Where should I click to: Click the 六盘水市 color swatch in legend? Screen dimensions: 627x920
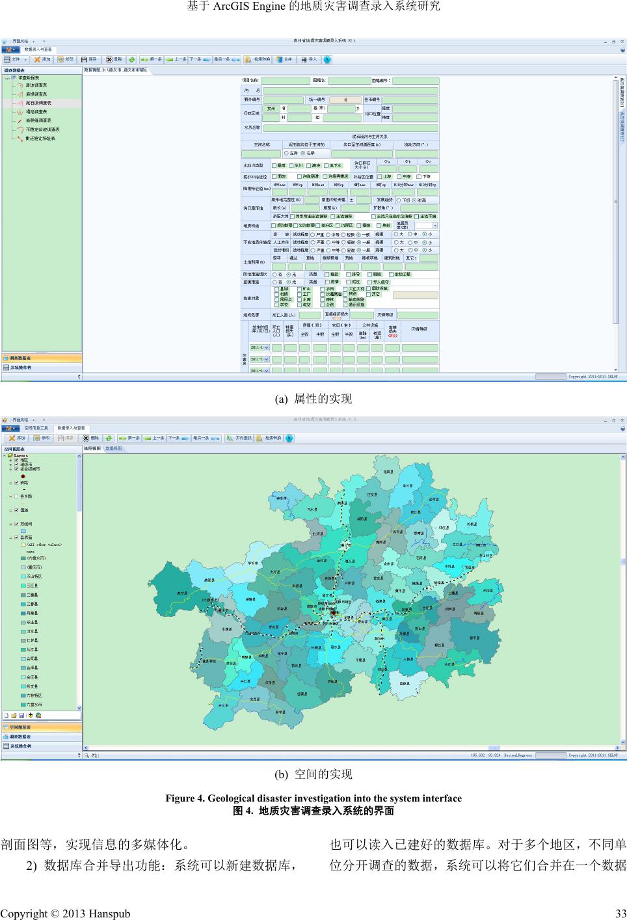[23, 705]
